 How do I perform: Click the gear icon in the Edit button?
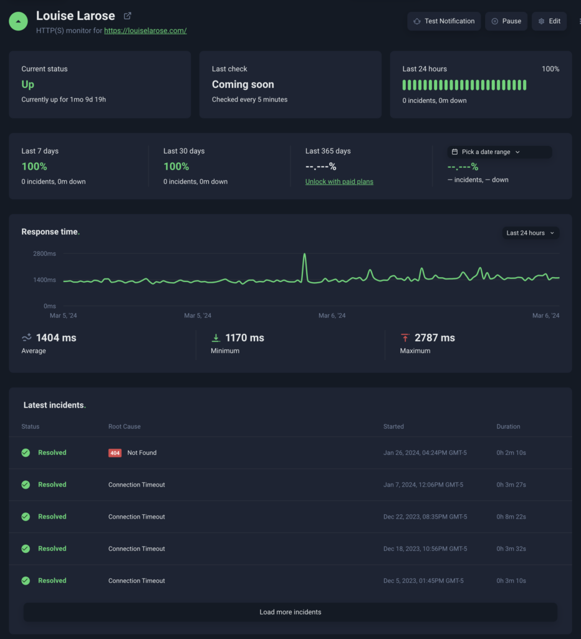(541, 21)
